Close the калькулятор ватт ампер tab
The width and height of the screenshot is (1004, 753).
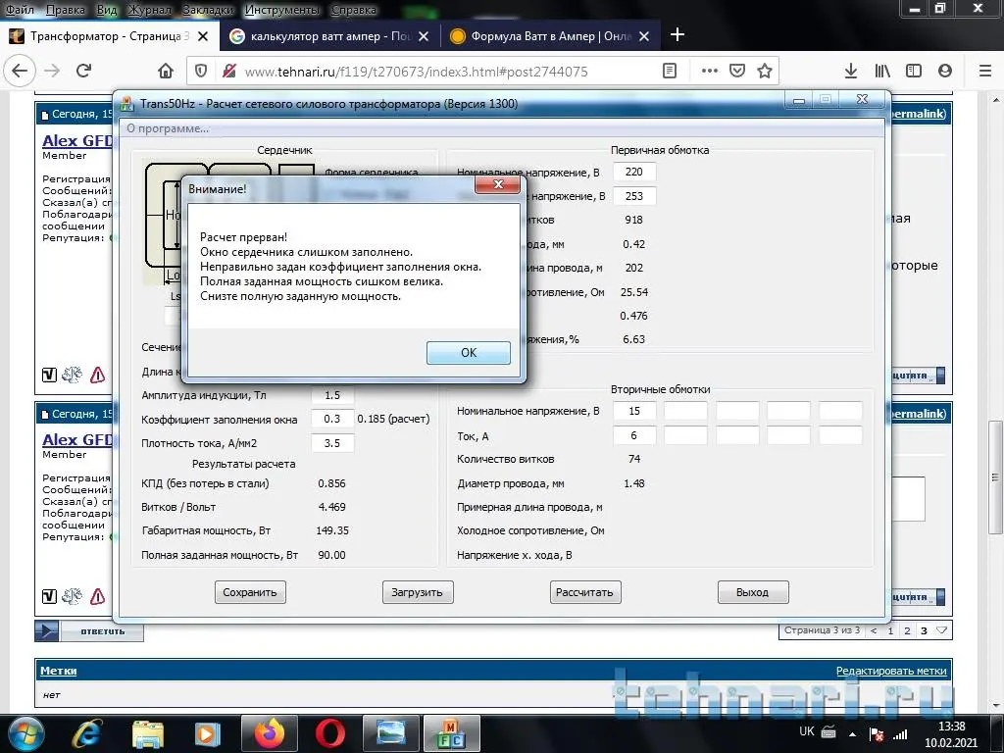pos(424,36)
